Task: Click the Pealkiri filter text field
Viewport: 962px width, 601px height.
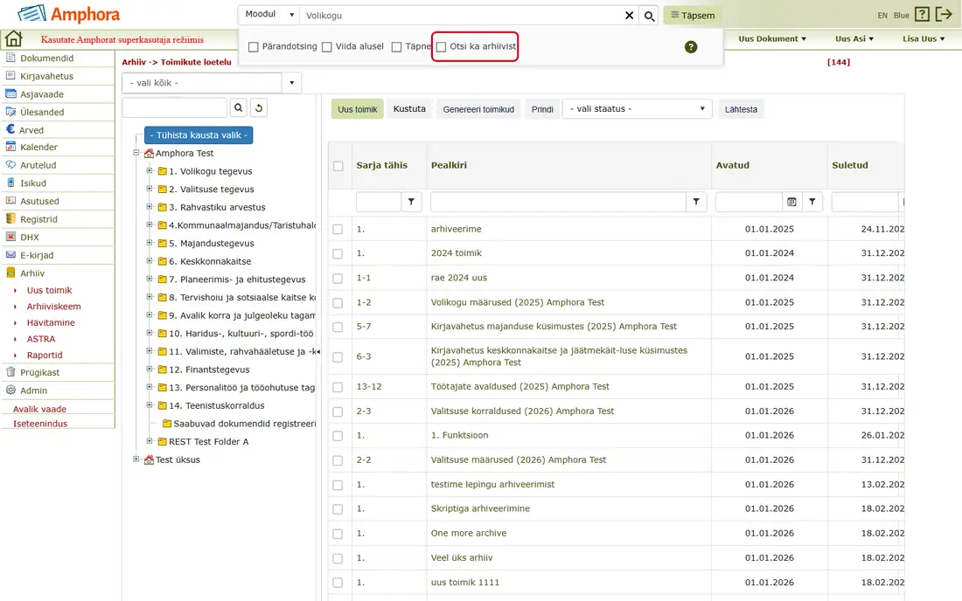Action: point(558,202)
